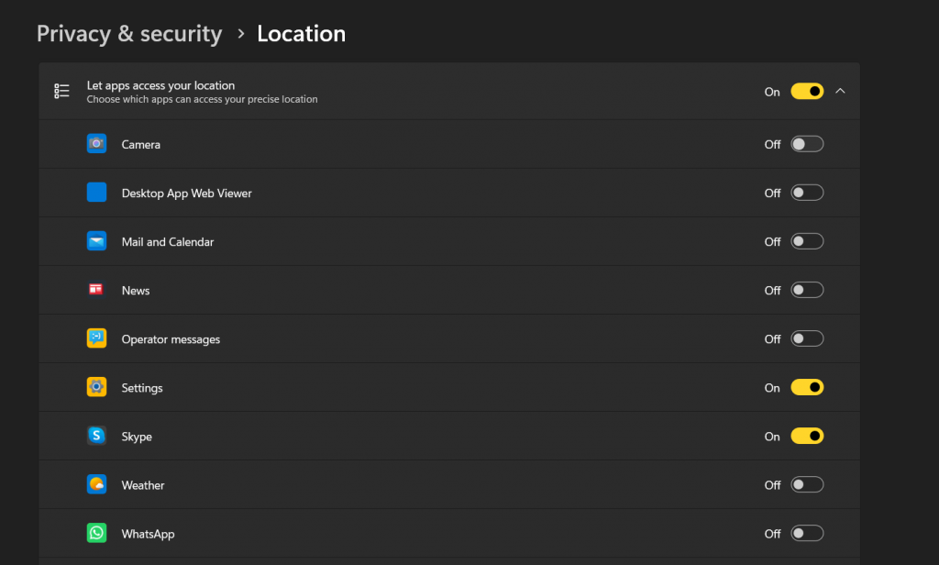This screenshot has width=939, height=565.
Task: Click the location permissions list icon
Action: click(x=61, y=91)
